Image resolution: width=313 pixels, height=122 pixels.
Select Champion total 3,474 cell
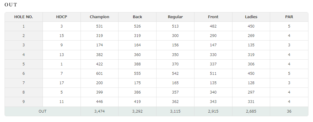[x=99, y=111]
